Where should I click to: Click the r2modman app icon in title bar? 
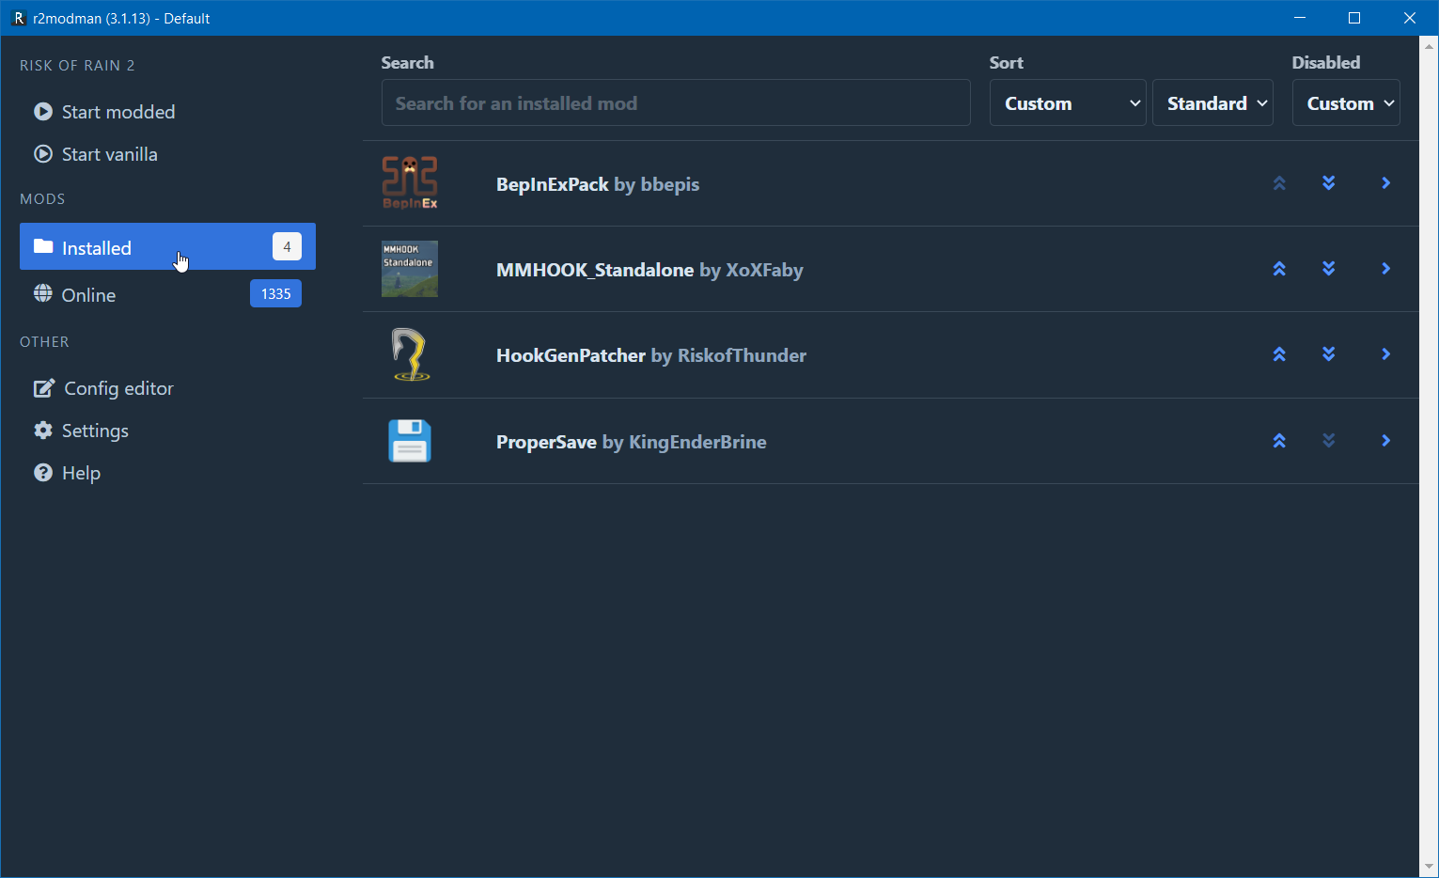[x=18, y=18]
